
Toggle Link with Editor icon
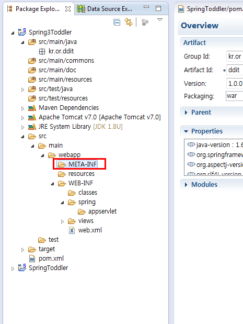tap(129, 22)
